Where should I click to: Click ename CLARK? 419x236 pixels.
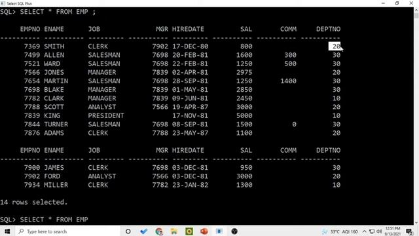pyautogui.click(x=54, y=98)
